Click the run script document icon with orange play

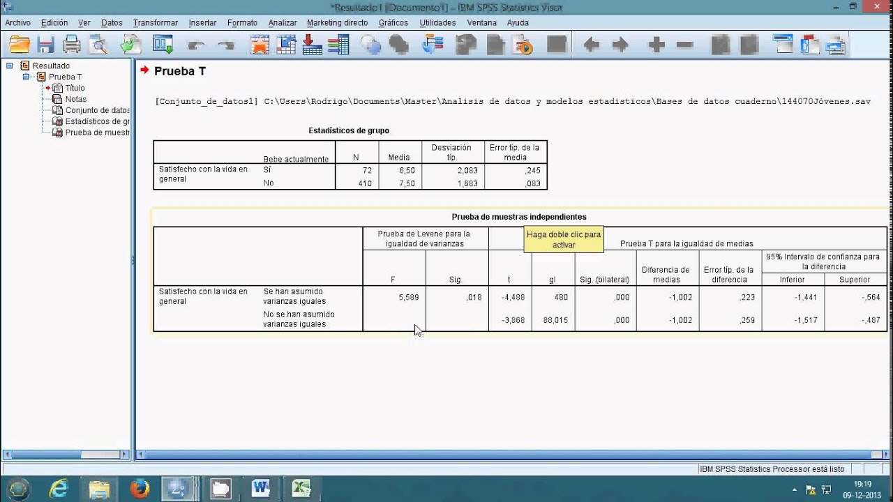click(x=523, y=45)
